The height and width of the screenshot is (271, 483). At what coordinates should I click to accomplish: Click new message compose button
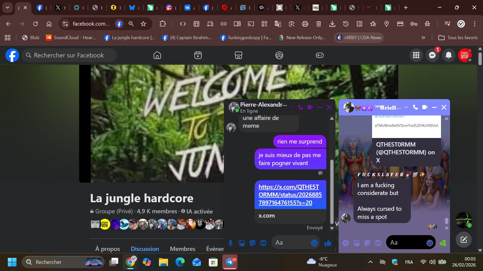click(463, 240)
